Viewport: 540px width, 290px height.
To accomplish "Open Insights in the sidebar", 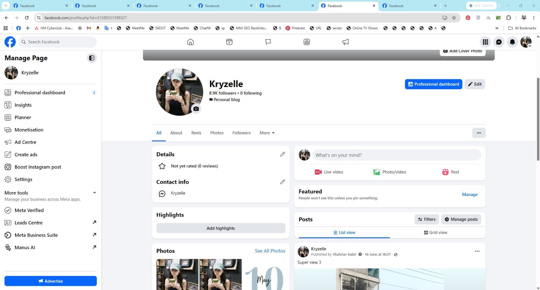I will pos(51,105).
